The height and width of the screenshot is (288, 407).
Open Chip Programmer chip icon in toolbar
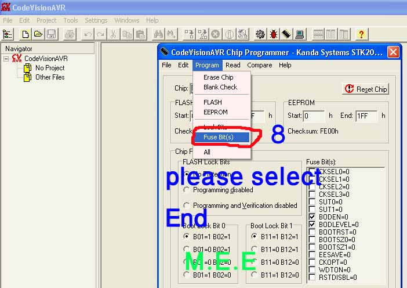point(286,34)
